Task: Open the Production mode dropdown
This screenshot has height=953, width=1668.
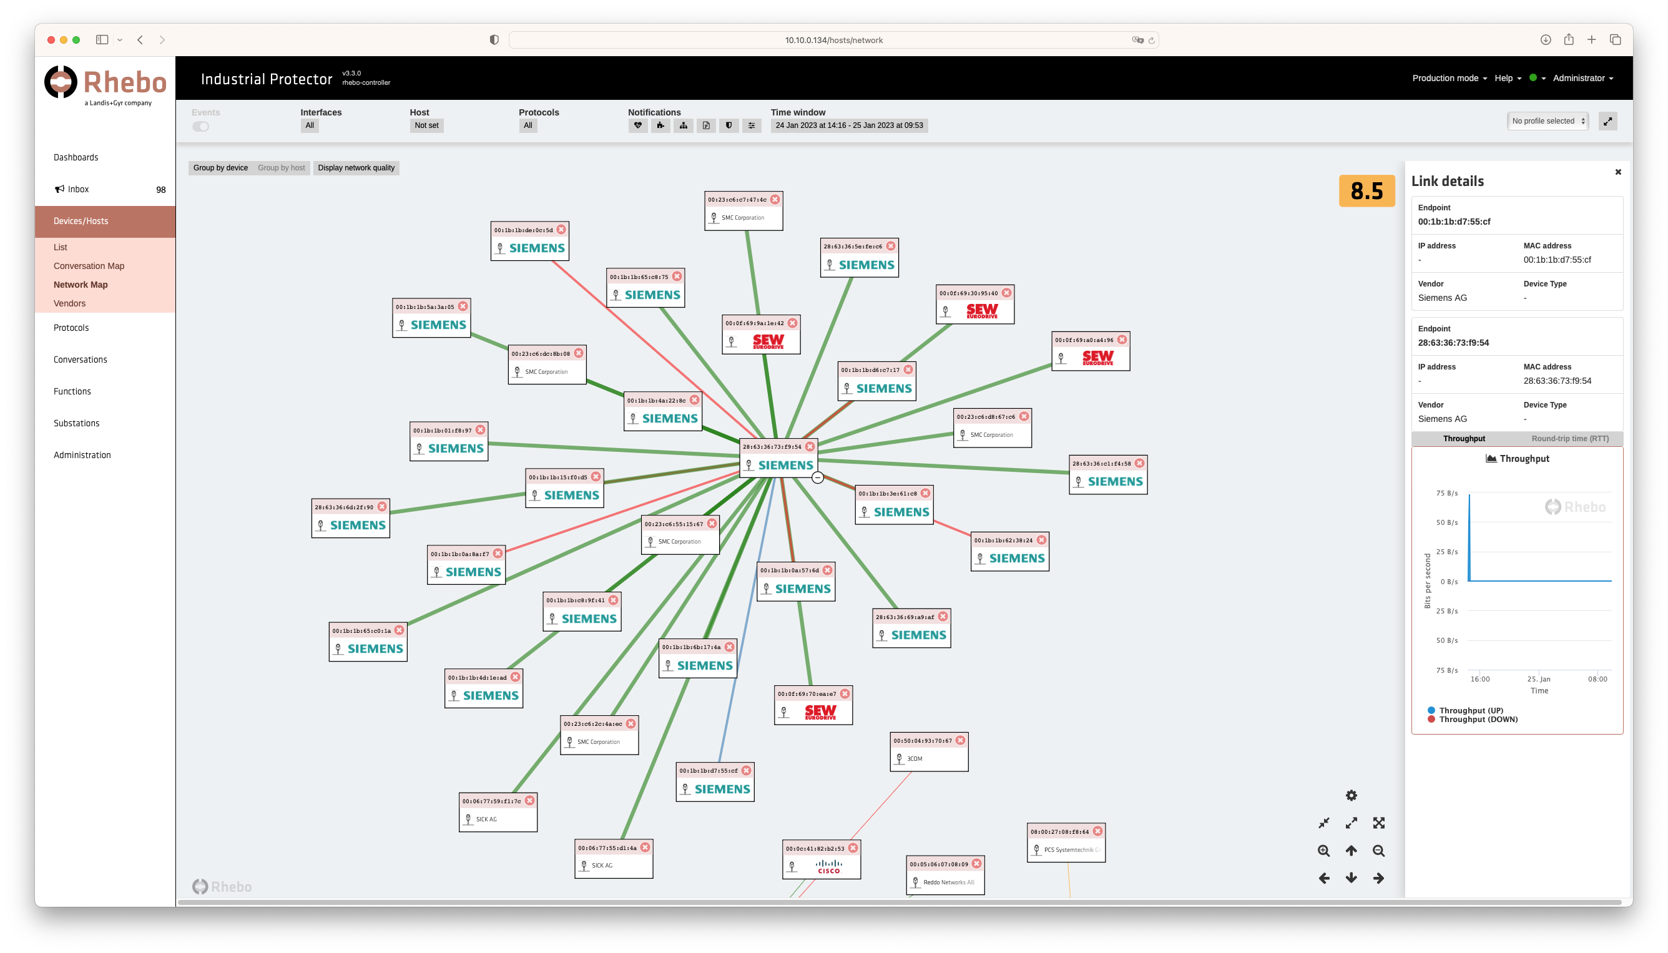Action: point(1449,79)
